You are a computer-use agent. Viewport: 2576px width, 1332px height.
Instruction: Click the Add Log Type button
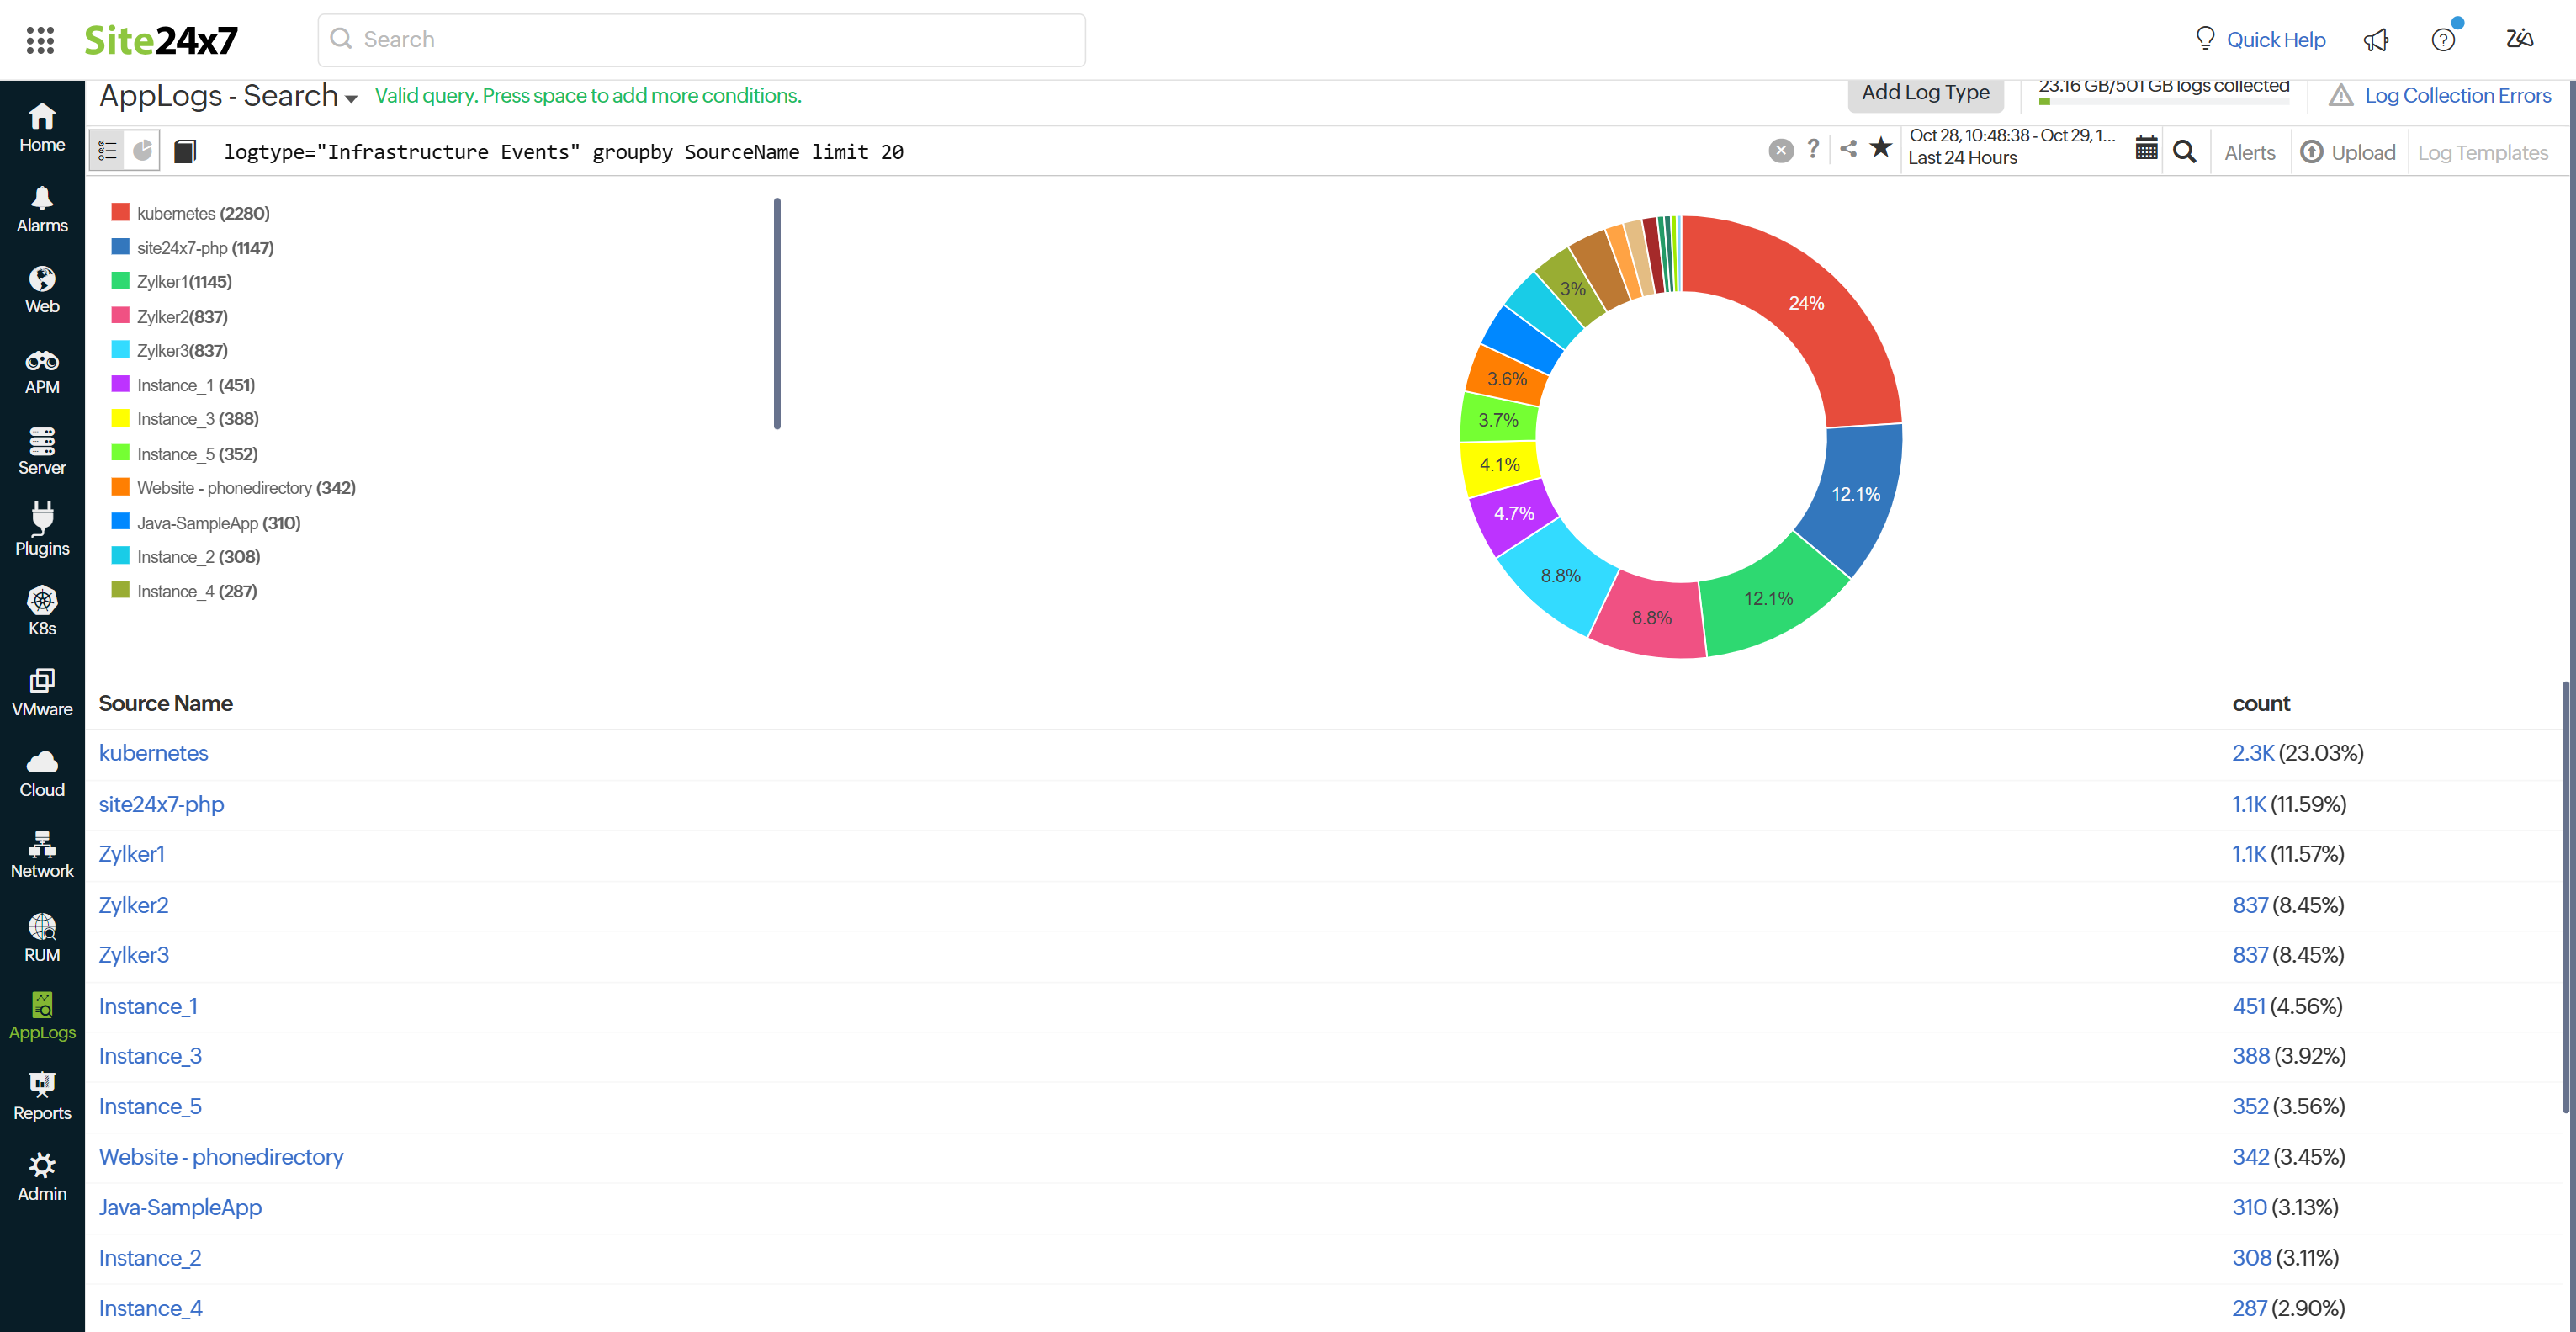(x=1925, y=93)
